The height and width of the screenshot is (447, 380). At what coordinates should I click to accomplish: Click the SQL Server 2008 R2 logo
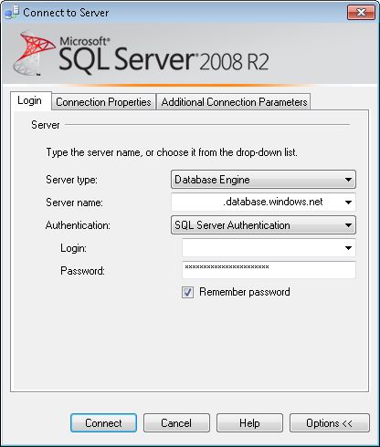(141, 54)
